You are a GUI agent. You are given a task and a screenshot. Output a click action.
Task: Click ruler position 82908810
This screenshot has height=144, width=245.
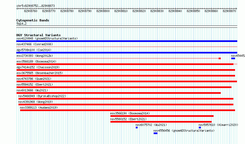click(121, 11)
